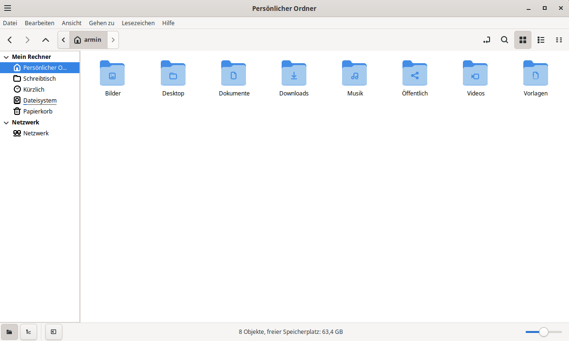Screen dimensions: 569x341
Task: Open the Lesezeichen menu
Action: click(x=138, y=23)
